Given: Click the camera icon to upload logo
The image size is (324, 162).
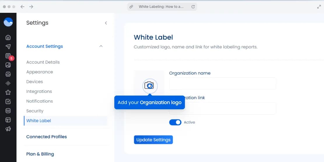Looking at the screenshot, I should [x=150, y=86].
